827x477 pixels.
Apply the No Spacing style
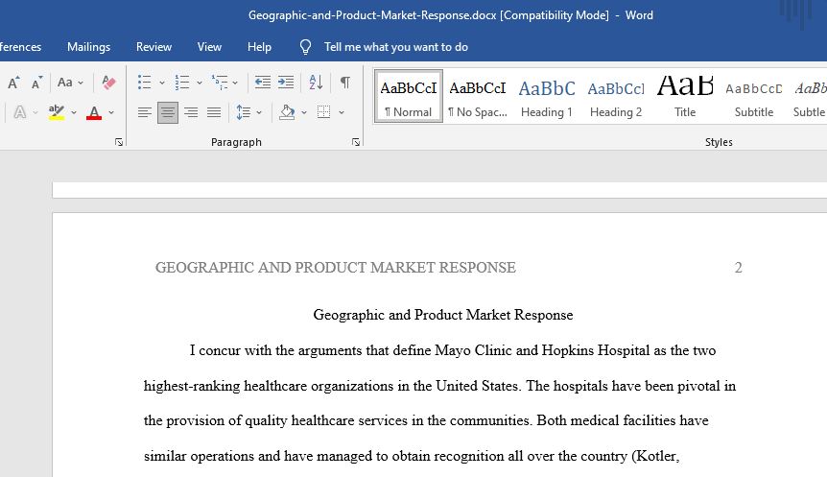tap(478, 97)
